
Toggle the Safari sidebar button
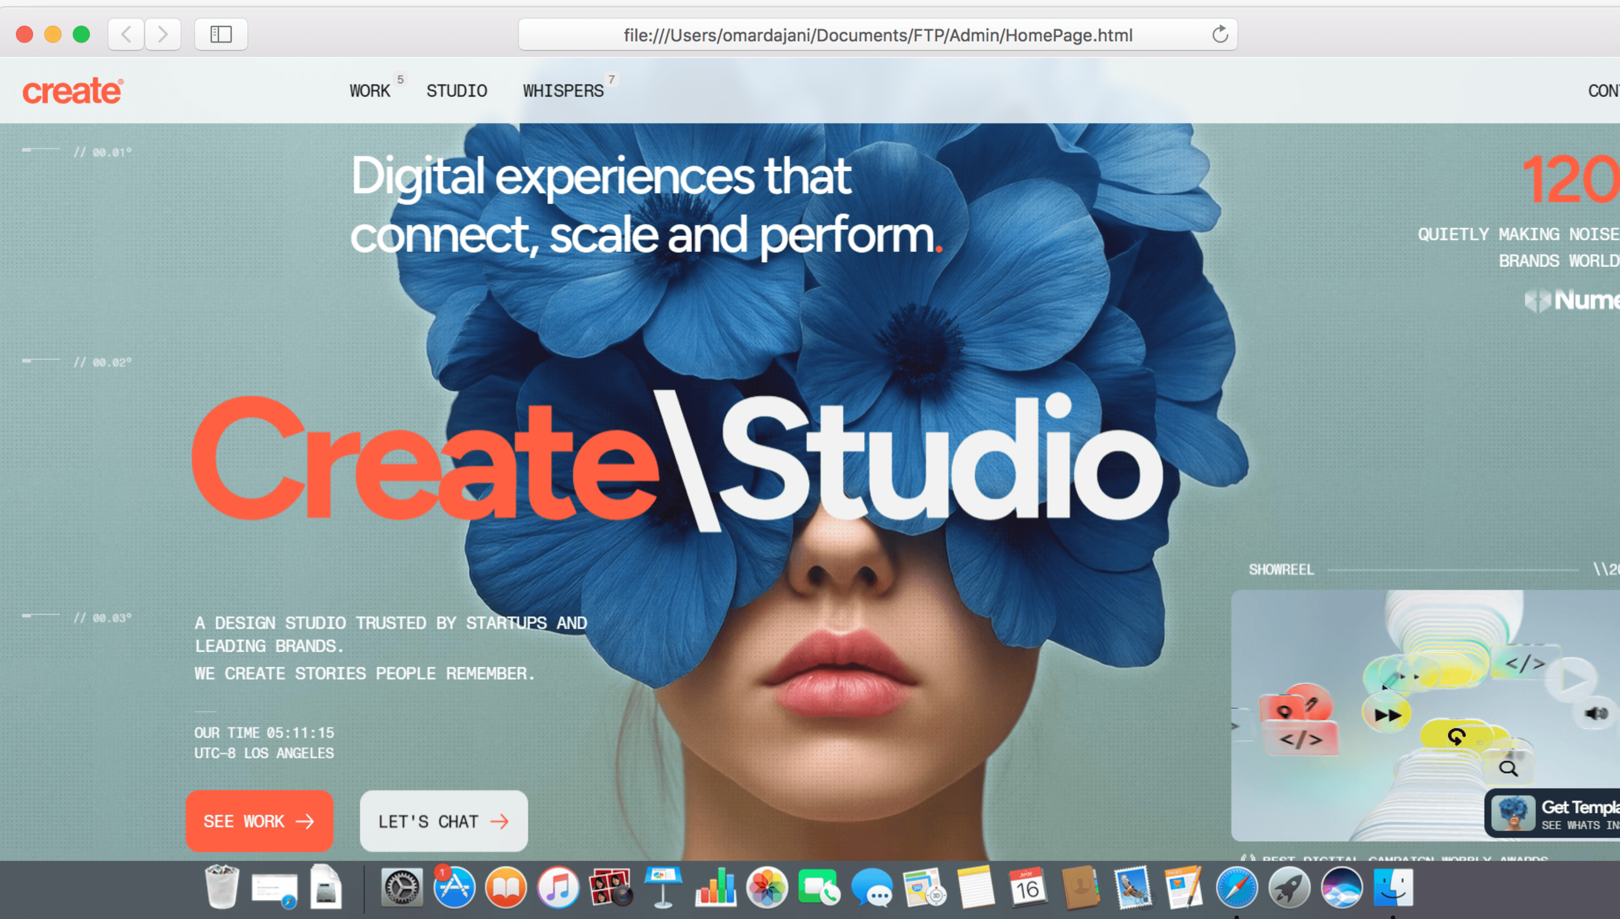221,34
